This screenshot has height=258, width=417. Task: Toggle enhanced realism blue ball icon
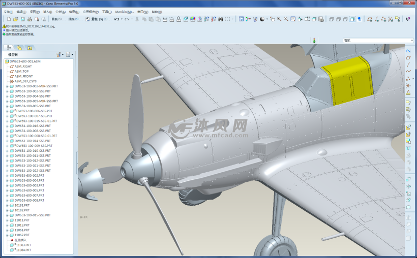tap(360, 19)
